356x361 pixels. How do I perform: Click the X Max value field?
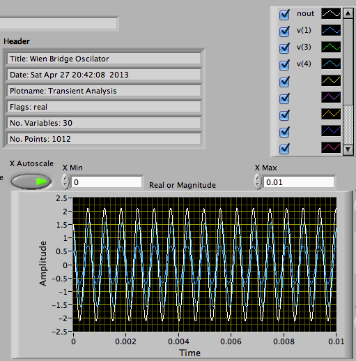(x=299, y=182)
